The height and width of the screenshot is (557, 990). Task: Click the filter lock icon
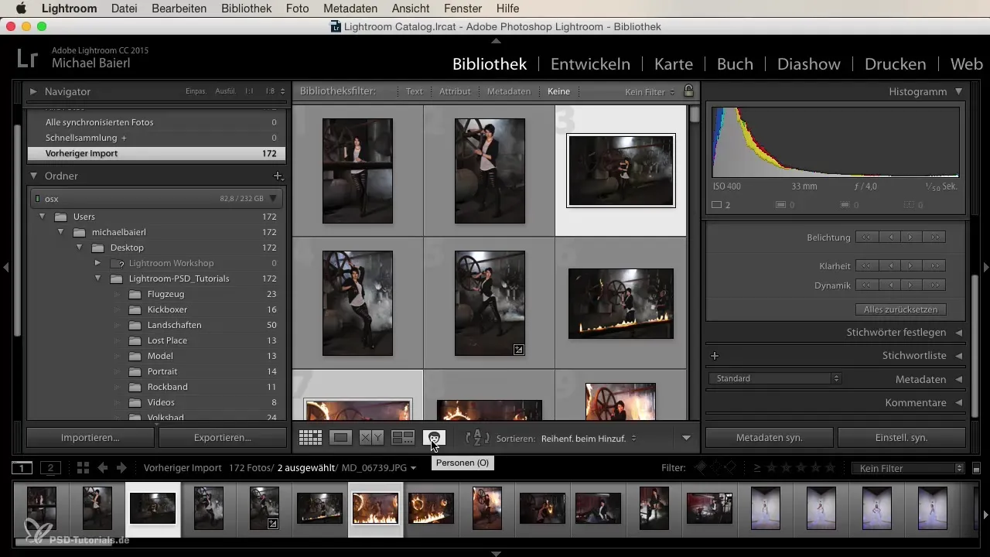pos(688,91)
